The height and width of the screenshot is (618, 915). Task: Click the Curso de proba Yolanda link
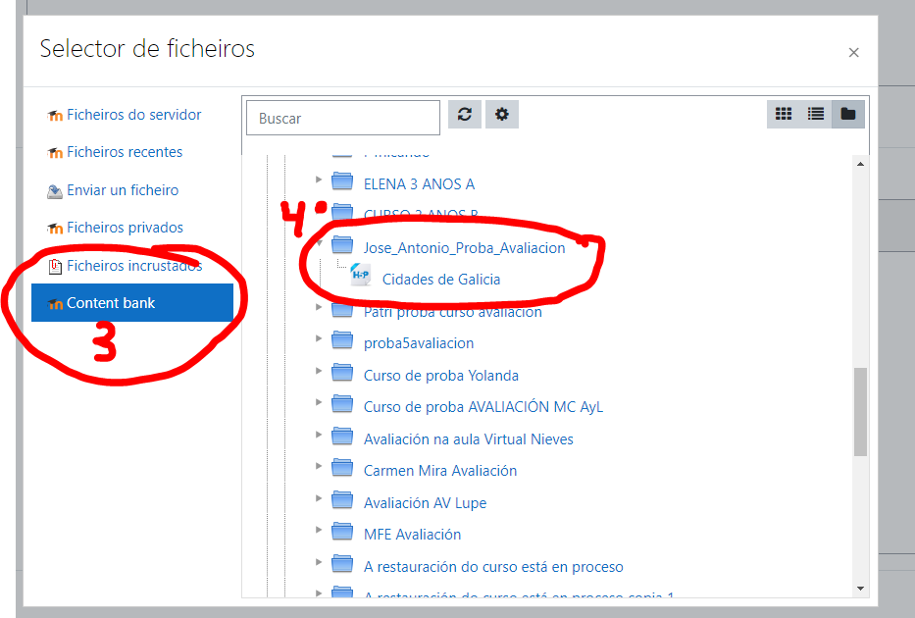440,376
